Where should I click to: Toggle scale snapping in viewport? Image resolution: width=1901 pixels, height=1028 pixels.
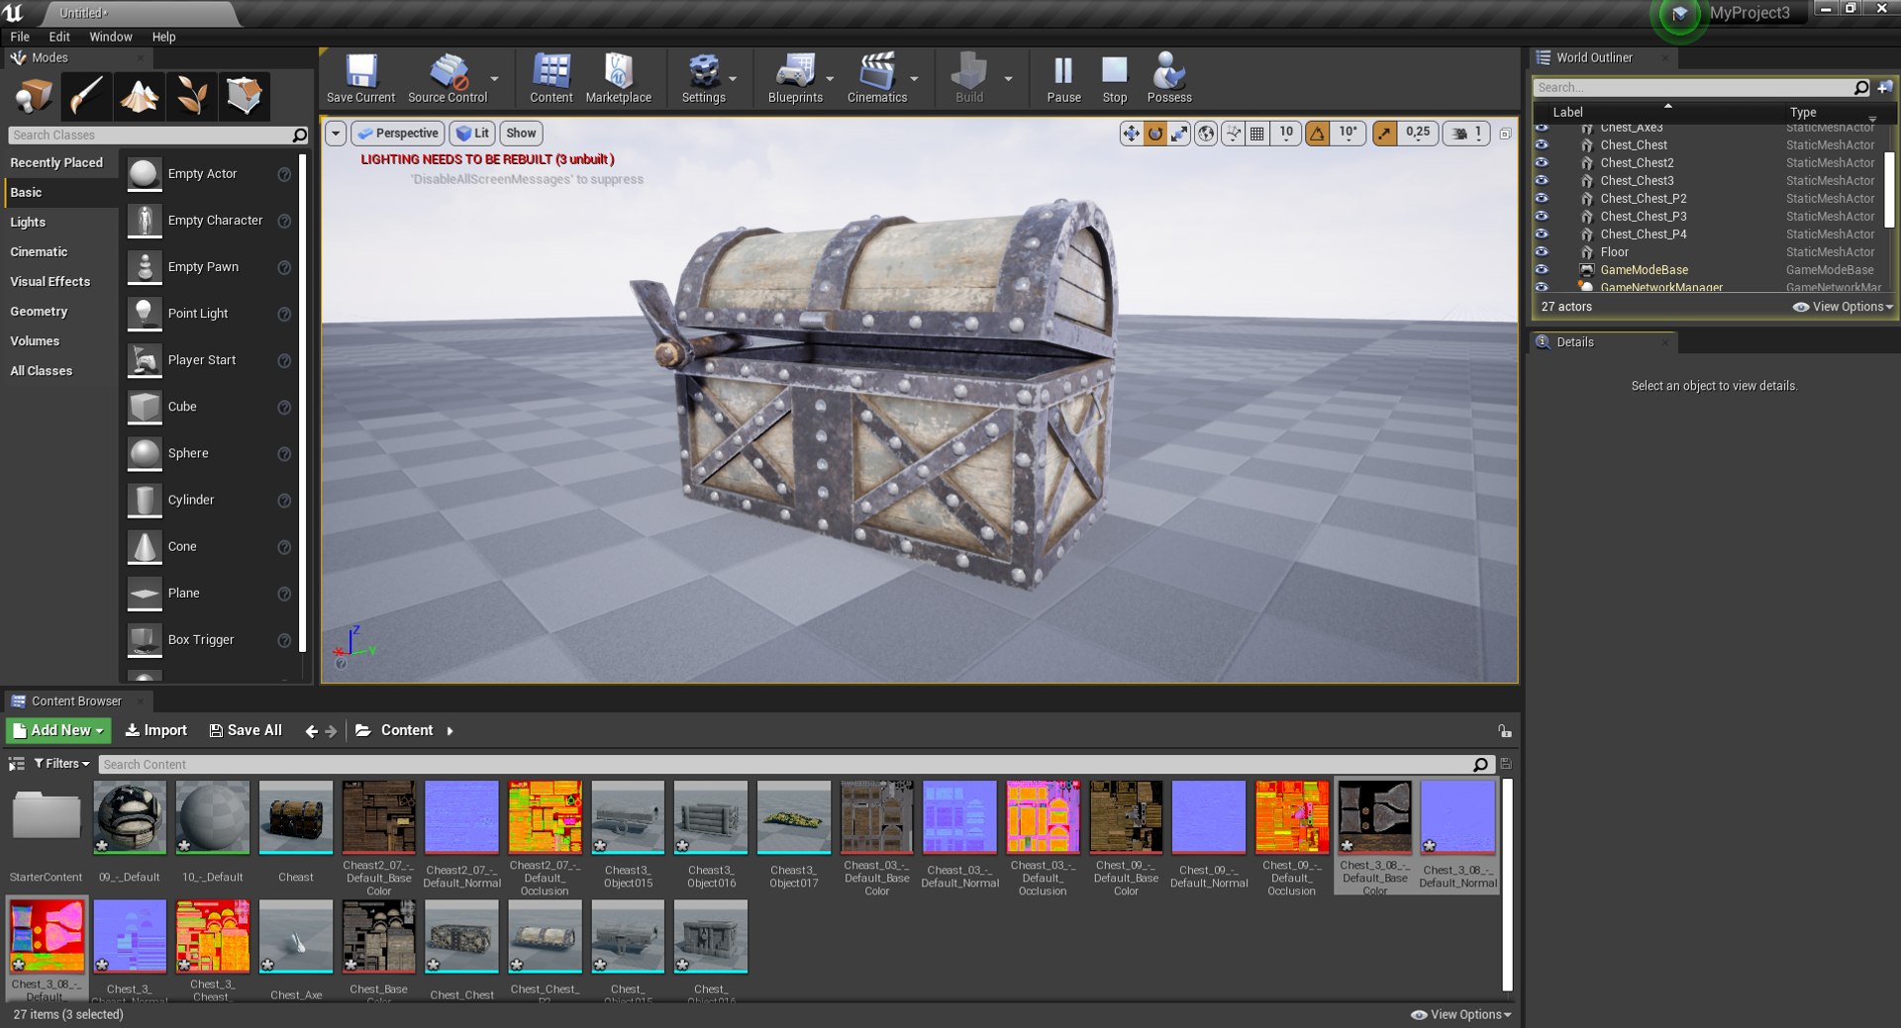(x=1385, y=133)
